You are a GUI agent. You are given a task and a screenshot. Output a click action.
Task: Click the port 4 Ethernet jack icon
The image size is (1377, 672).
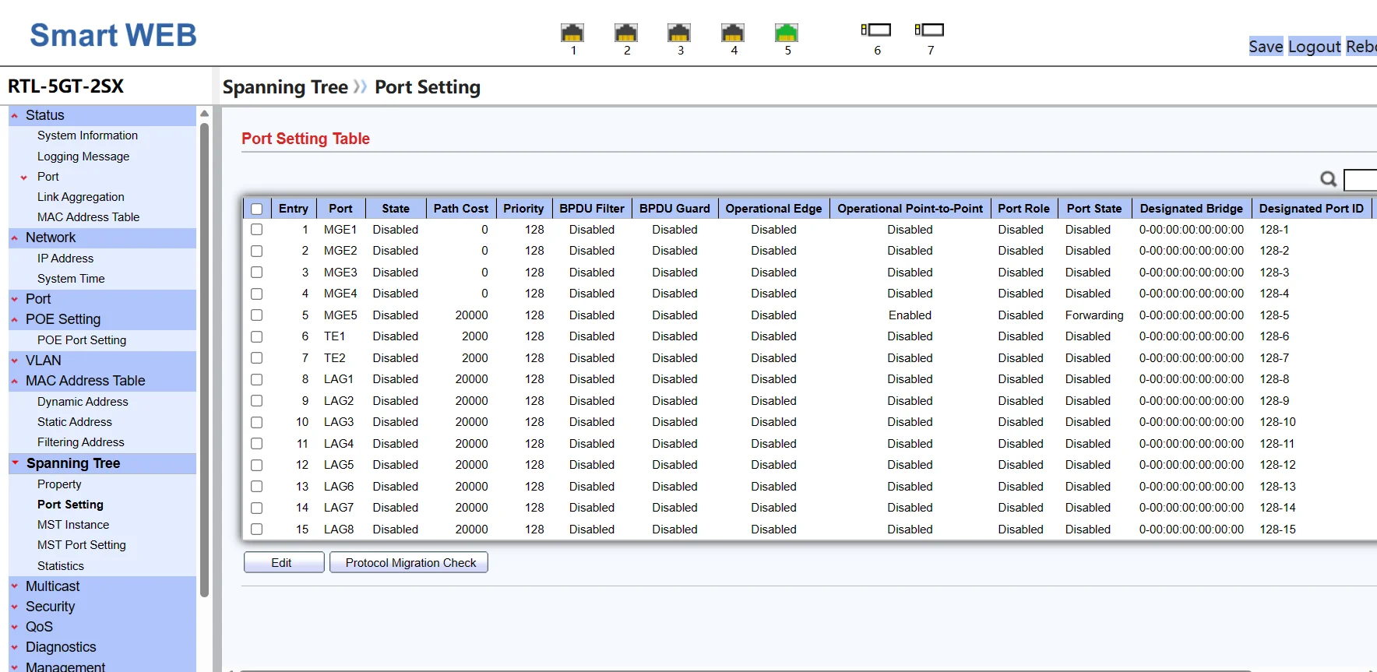[733, 33]
